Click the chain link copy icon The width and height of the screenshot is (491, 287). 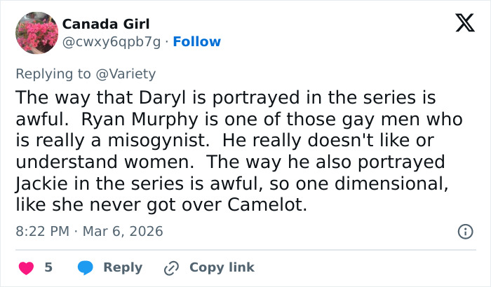point(172,267)
